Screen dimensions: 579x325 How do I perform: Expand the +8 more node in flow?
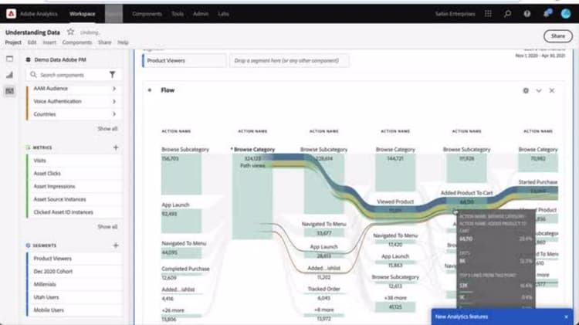323,310
